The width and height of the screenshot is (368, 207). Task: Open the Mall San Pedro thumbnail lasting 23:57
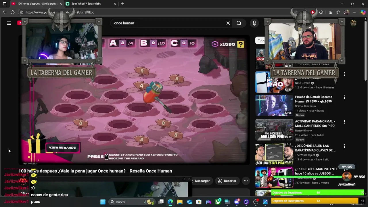coord(274,130)
